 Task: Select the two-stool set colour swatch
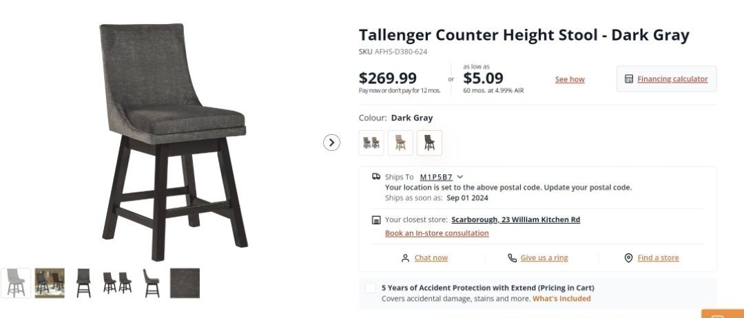pyautogui.click(x=371, y=142)
